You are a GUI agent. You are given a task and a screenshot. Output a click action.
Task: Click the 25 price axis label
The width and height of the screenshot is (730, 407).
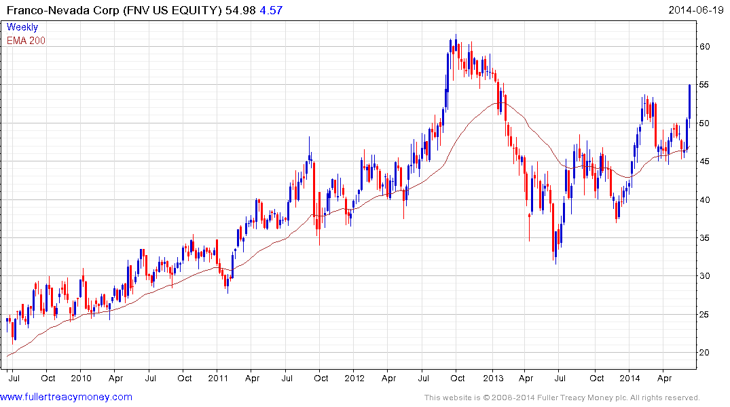[x=704, y=315]
